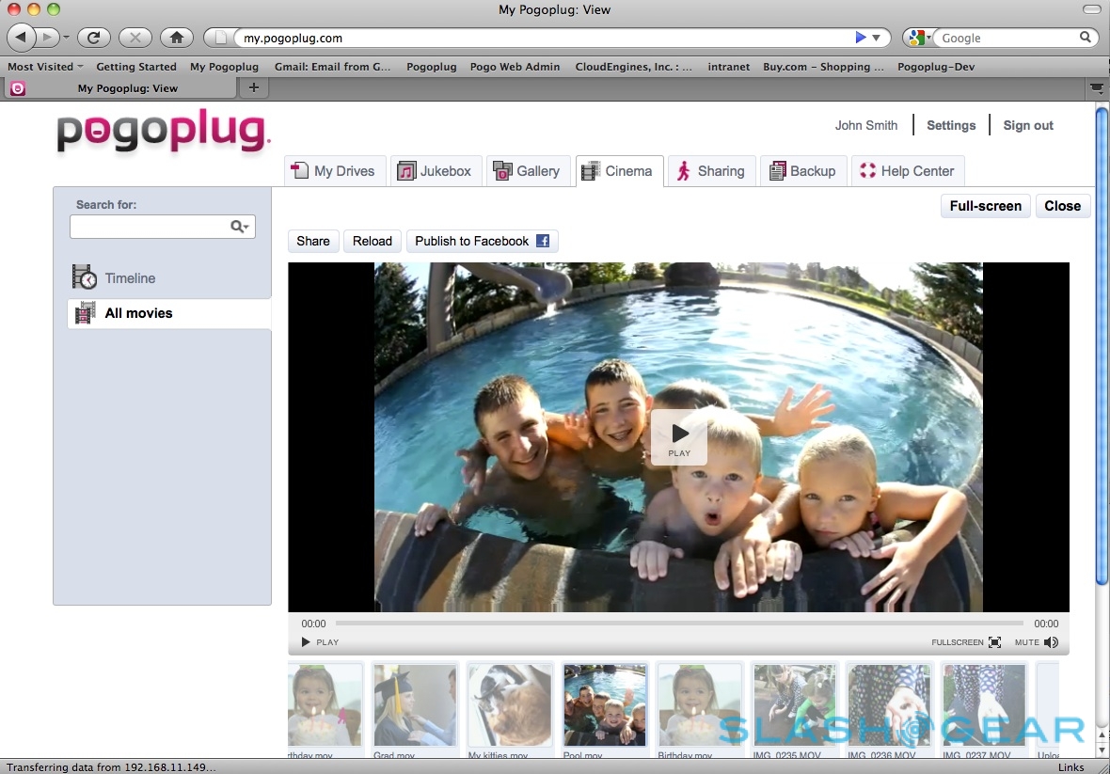
Task: Click the video progress seek bar
Action: pos(678,624)
